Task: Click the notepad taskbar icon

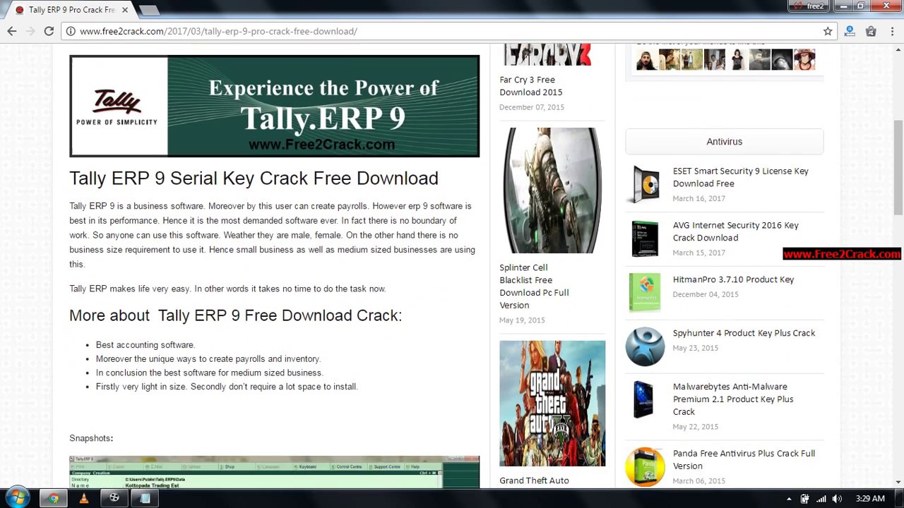Action: click(x=145, y=498)
